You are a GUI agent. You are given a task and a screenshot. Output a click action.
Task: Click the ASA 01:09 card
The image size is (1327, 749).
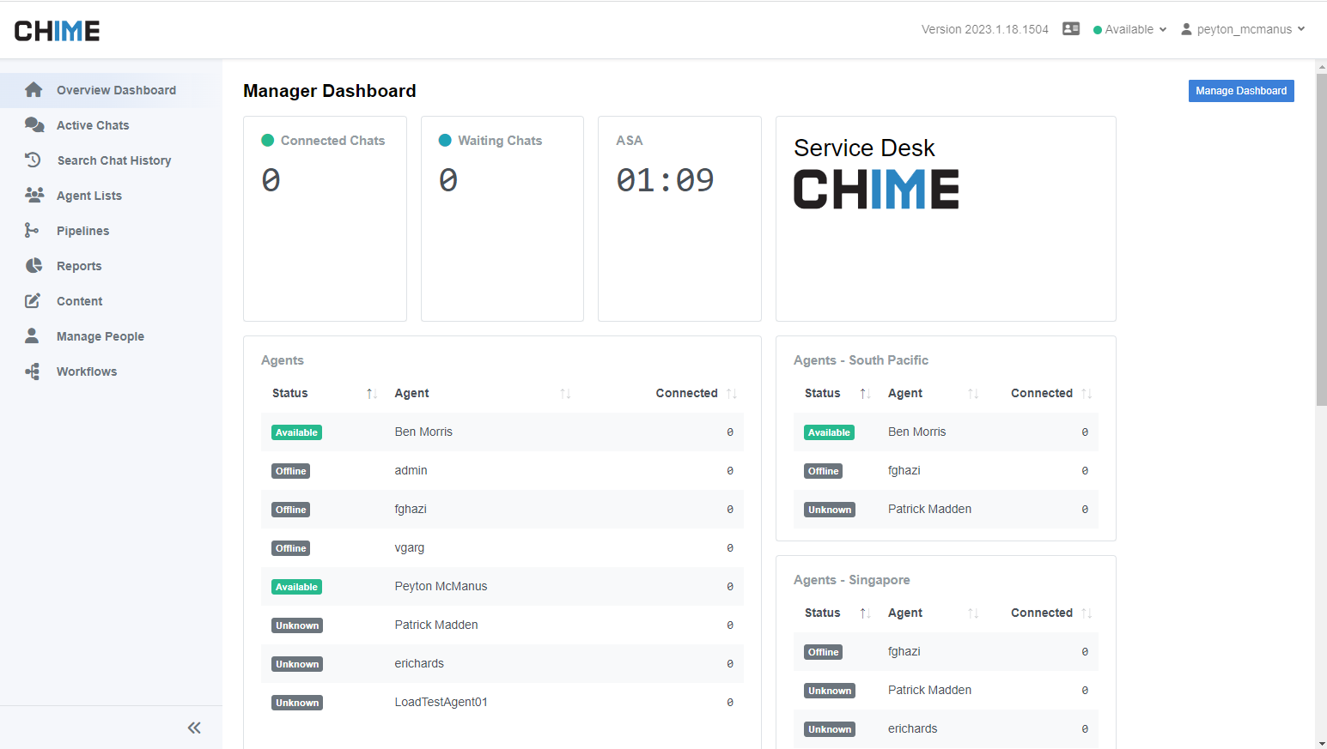pos(679,219)
